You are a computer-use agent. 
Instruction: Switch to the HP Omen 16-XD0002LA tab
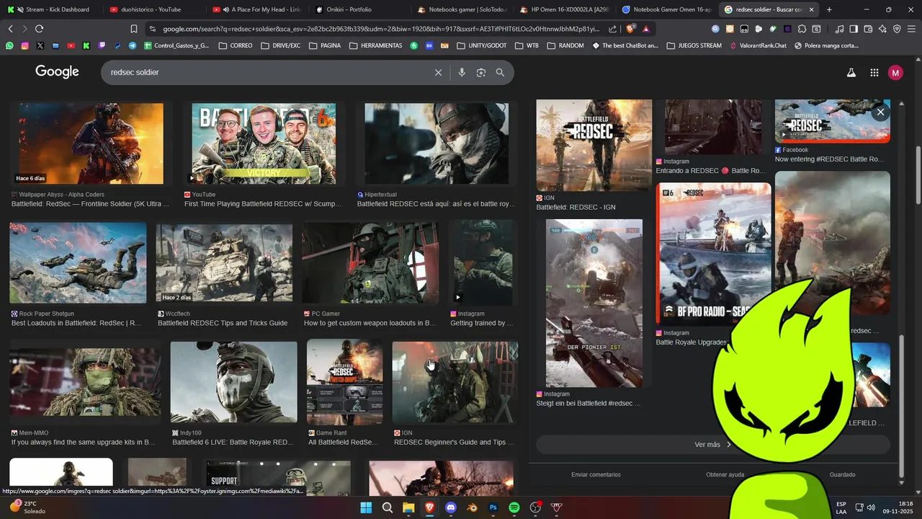565,9
